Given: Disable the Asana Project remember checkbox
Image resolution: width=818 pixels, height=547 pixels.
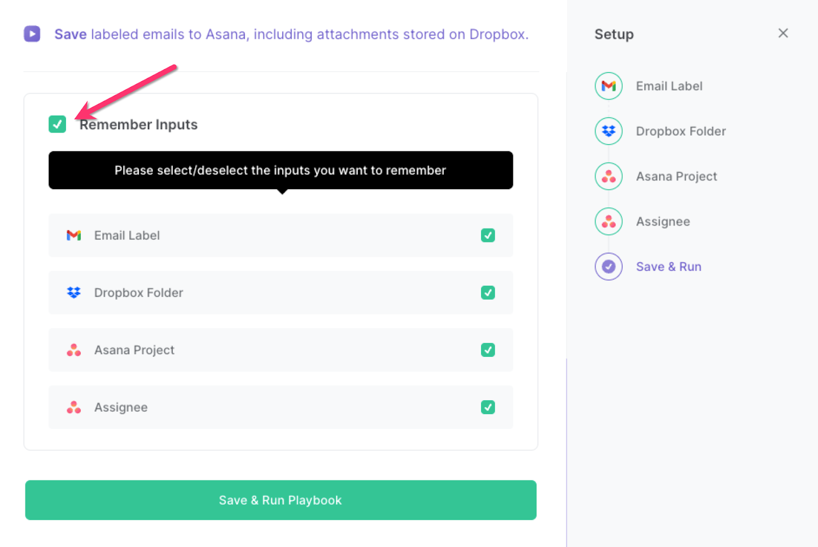Looking at the screenshot, I should (488, 350).
